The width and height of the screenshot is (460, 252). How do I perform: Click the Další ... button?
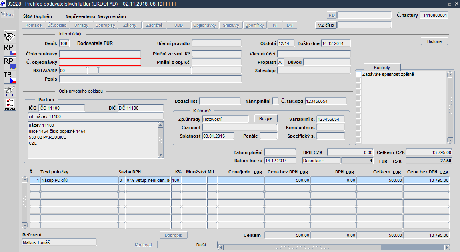point(203,245)
